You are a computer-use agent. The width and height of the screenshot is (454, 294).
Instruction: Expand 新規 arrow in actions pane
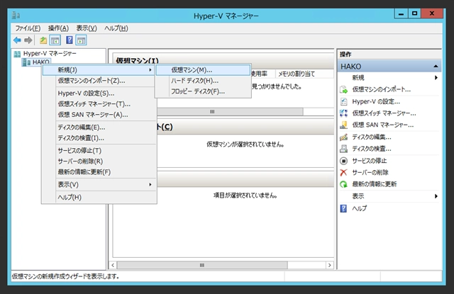pyautogui.click(x=436, y=78)
